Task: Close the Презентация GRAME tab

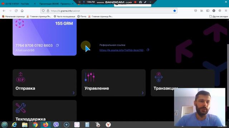Action: (x=73, y=4)
